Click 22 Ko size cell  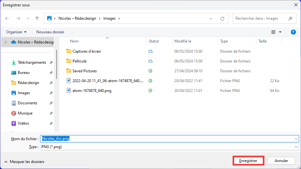(x=275, y=81)
